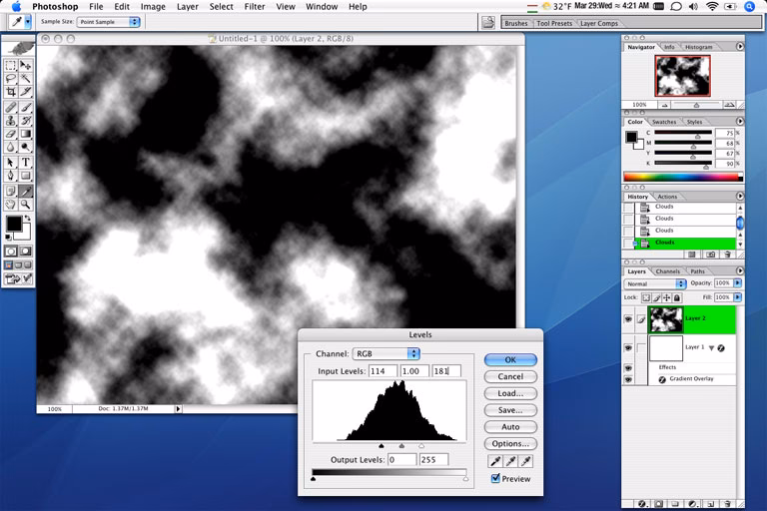
Task: Select the Lasso tool in the toolbox
Action: click(x=11, y=78)
